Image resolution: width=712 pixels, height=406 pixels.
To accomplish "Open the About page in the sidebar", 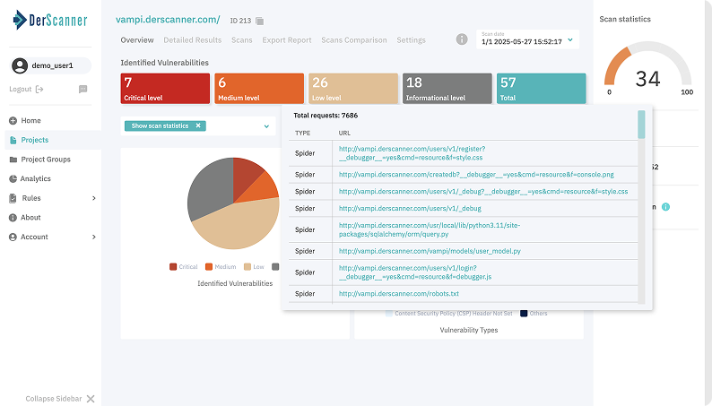I will click(30, 218).
